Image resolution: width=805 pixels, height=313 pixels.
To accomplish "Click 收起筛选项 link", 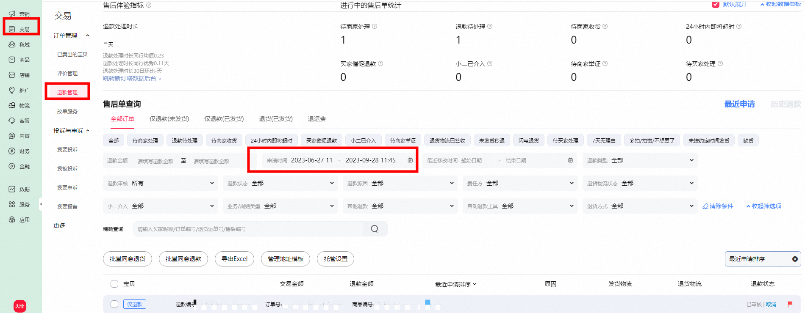I will click(763, 206).
